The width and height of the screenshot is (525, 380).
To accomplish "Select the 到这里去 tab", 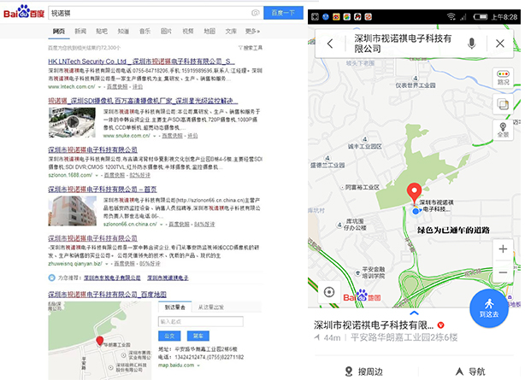I will click(x=174, y=307).
